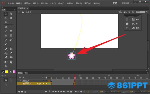Click the yellow stroke color swatch
Image resolution: width=150 pixels, height=94 pixels.
[x=6, y=72]
